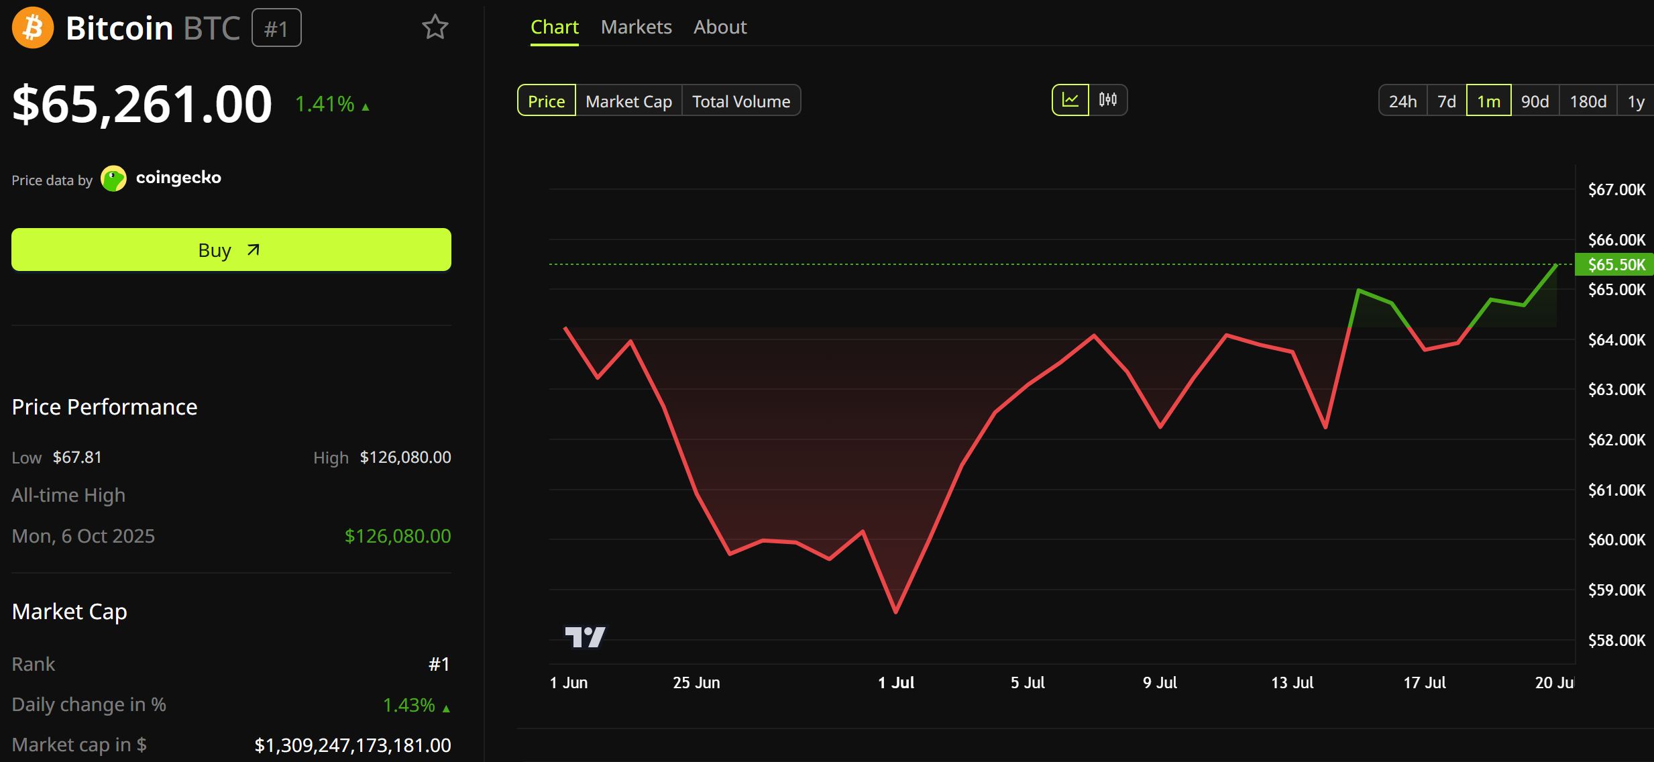
Task: Click the Price Performance heading
Action: [x=105, y=407]
